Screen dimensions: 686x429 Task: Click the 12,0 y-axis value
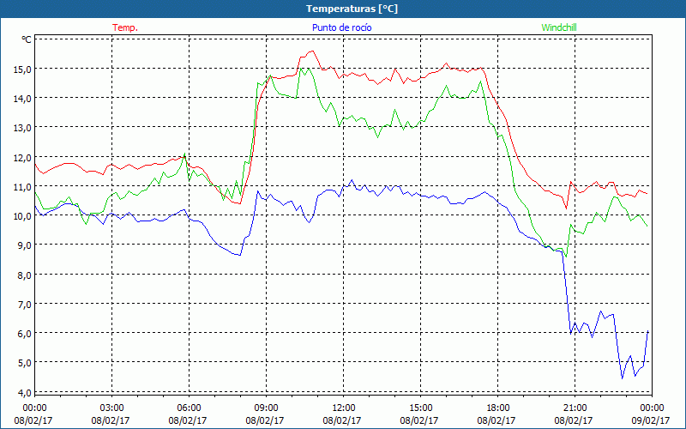coord(23,157)
